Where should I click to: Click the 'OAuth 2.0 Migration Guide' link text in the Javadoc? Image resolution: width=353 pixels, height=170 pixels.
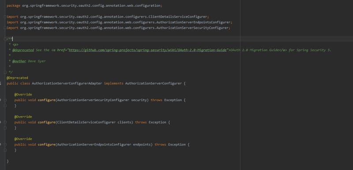point(255,50)
